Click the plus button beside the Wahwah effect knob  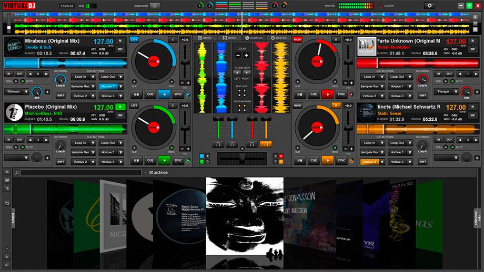click(47, 92)
